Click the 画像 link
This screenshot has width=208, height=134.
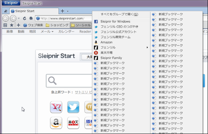(x=10, y=31)
